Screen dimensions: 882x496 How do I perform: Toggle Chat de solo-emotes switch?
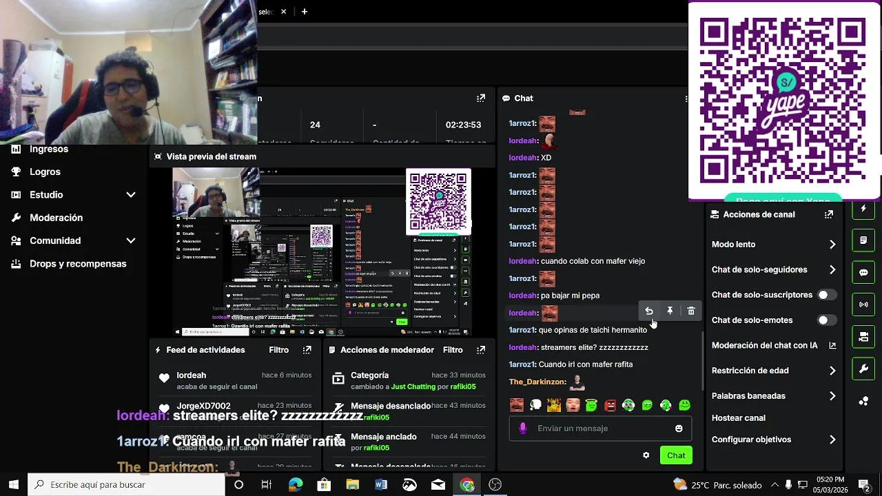[826, 320]
